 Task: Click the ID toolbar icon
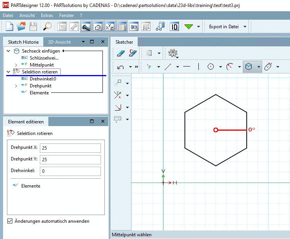[174, 27]
